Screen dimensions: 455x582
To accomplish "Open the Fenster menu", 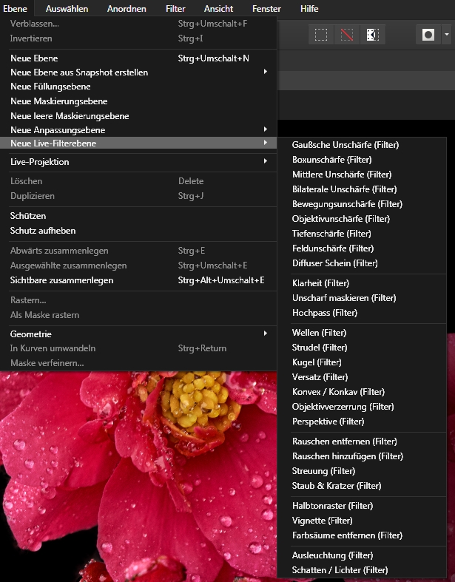I will coord(266,8).
